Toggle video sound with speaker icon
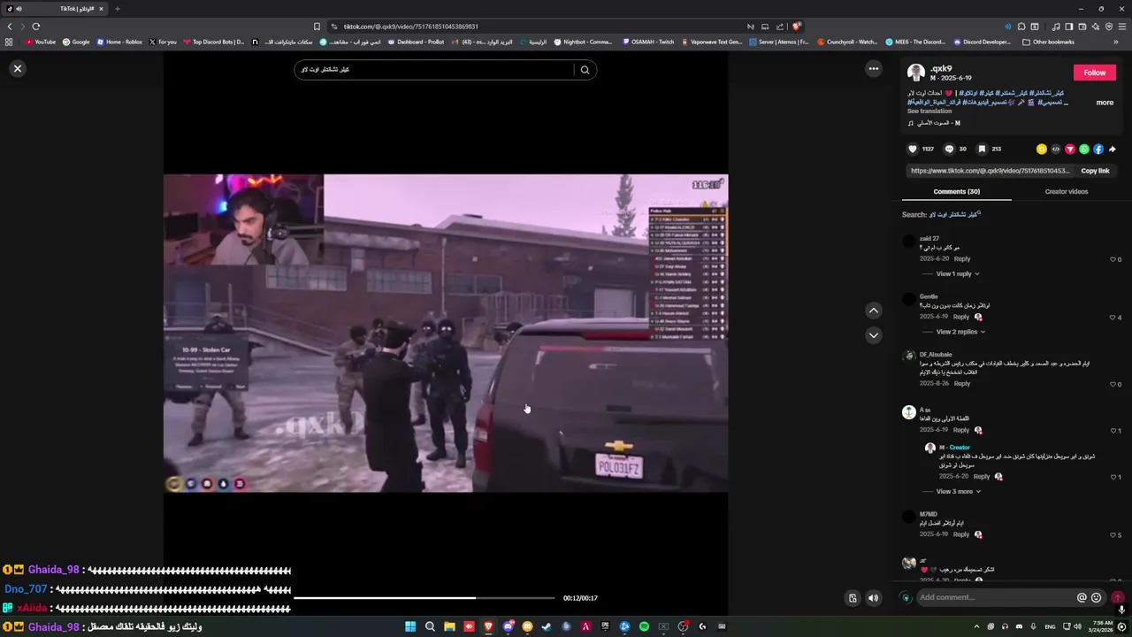 click(x=874, y=598)
